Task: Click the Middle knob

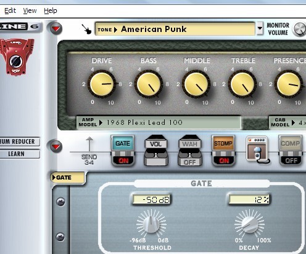Action: coord(196,84)
